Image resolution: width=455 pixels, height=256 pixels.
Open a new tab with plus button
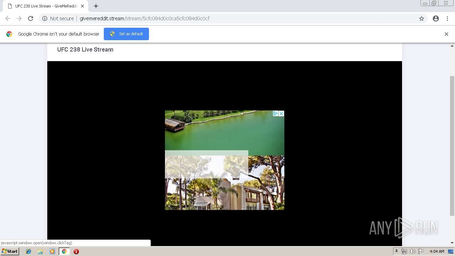click(x=96, y=6)
